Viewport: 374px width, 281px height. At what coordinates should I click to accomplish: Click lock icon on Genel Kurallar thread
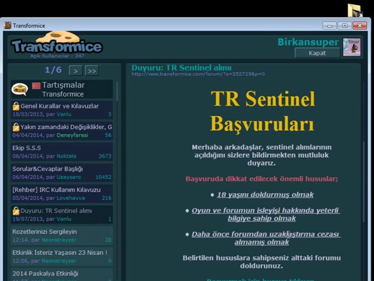point(16,106)
